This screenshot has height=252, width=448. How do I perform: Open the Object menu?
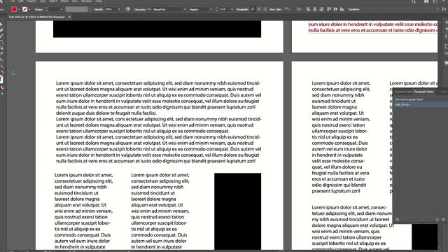(31, 1)
